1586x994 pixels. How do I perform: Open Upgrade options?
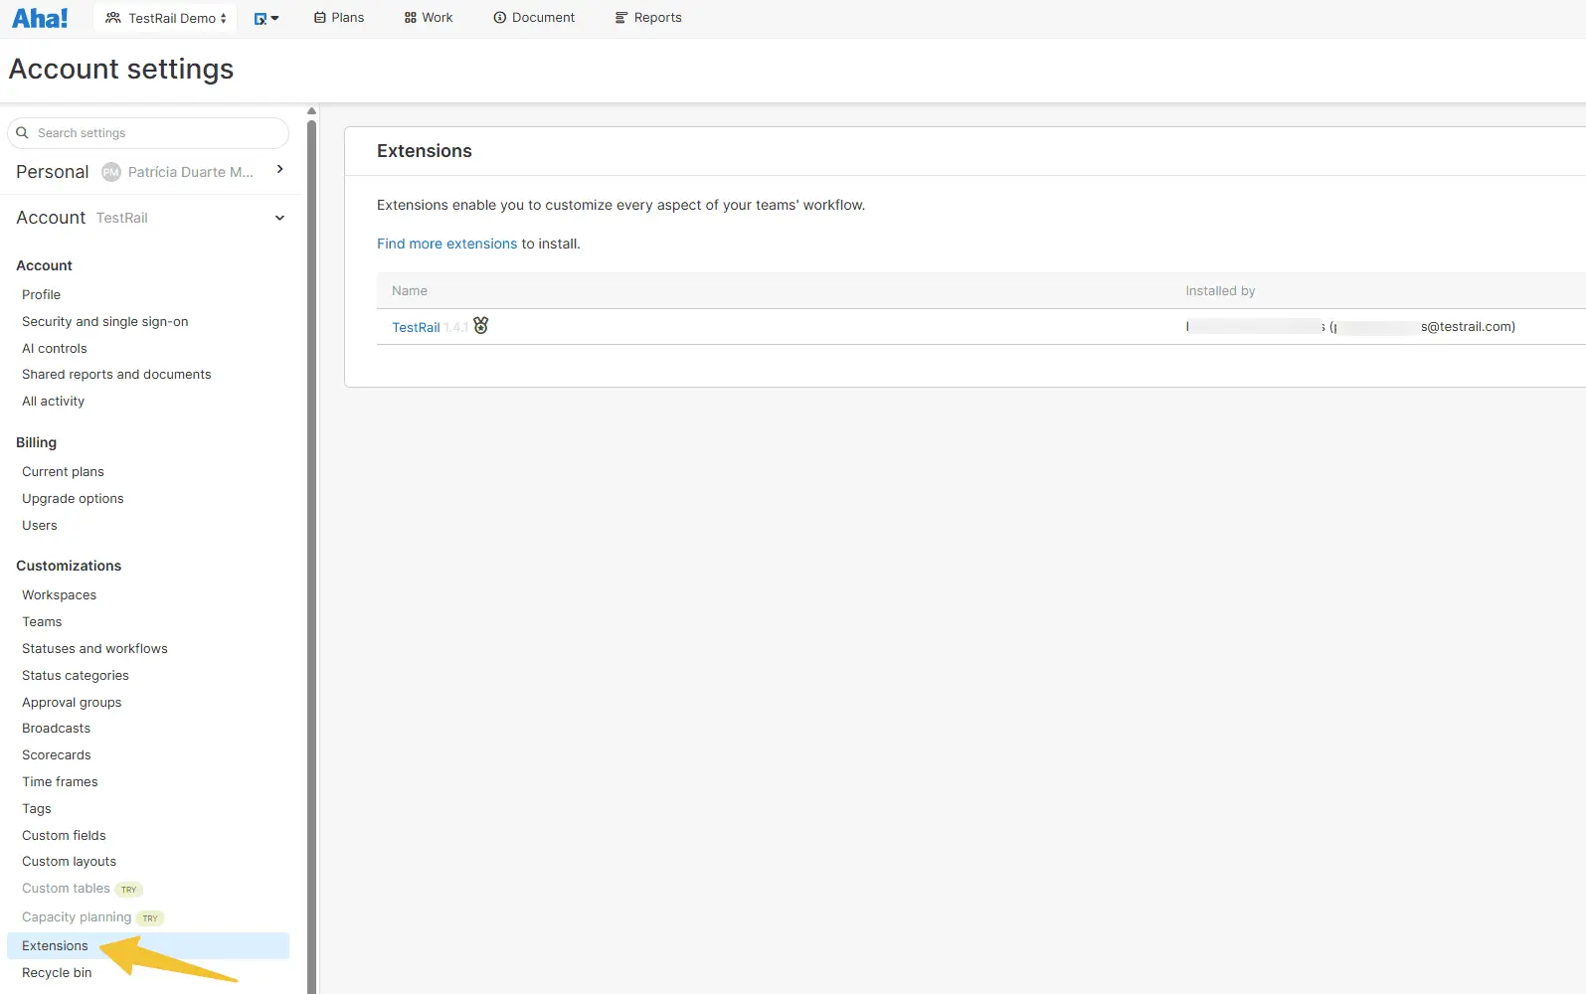73,499
